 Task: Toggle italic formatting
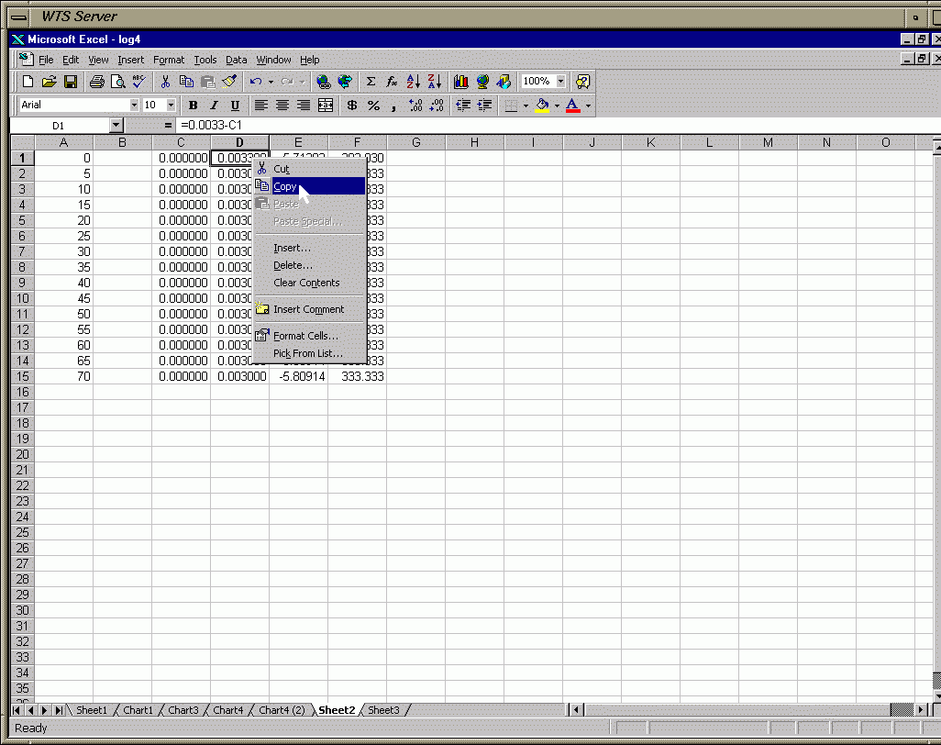[214, 106]
